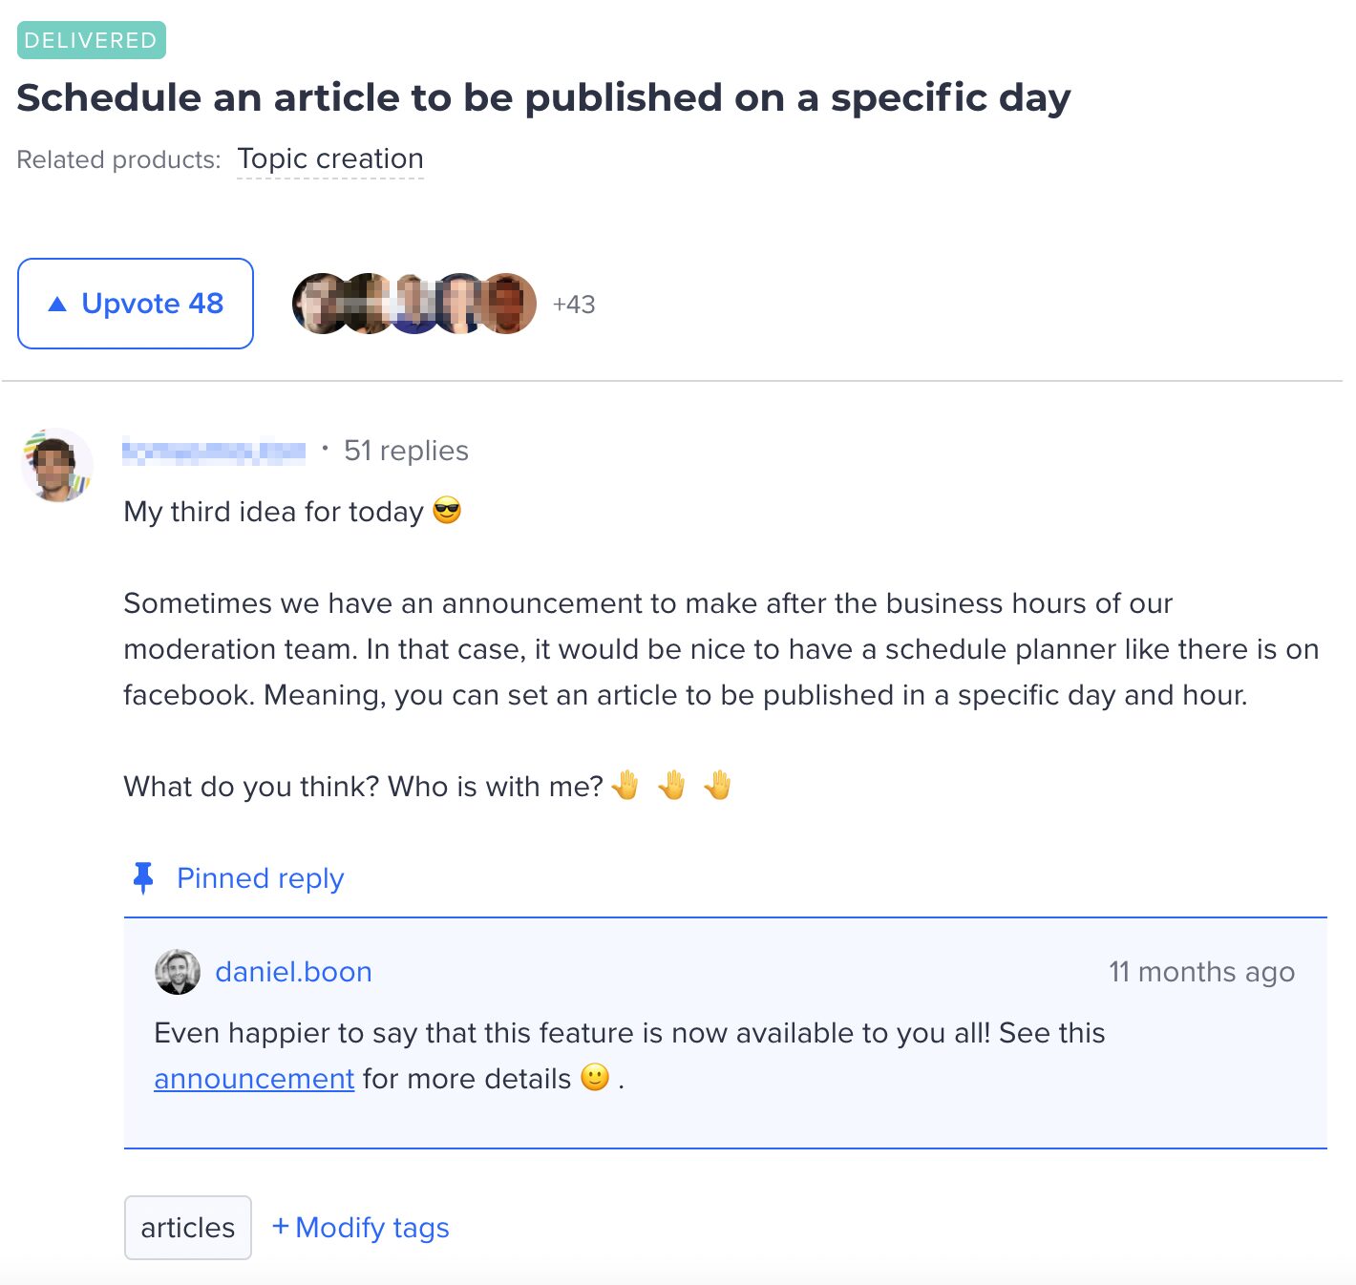This screenshot has width=1356, height=1285.
Task: Show the +43 additional upvoters
Action: (x=574, y=305)
